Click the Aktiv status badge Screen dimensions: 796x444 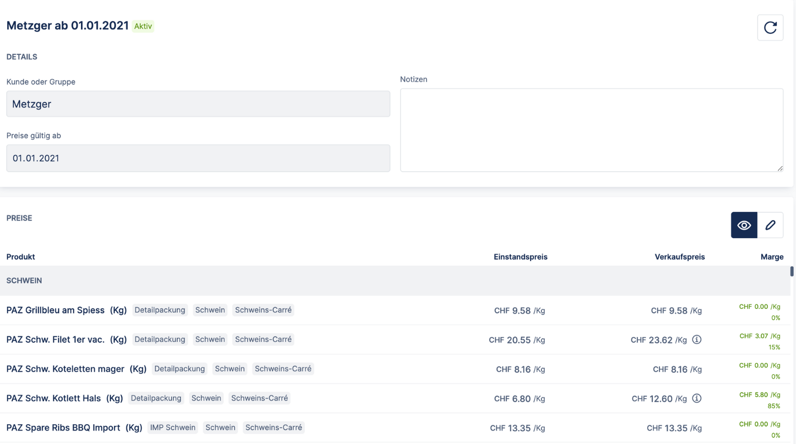[x=143, y=27]
